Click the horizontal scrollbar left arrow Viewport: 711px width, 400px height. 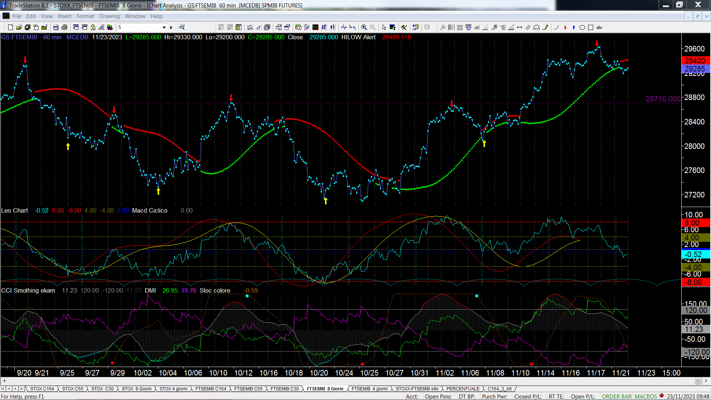[4, 381]
